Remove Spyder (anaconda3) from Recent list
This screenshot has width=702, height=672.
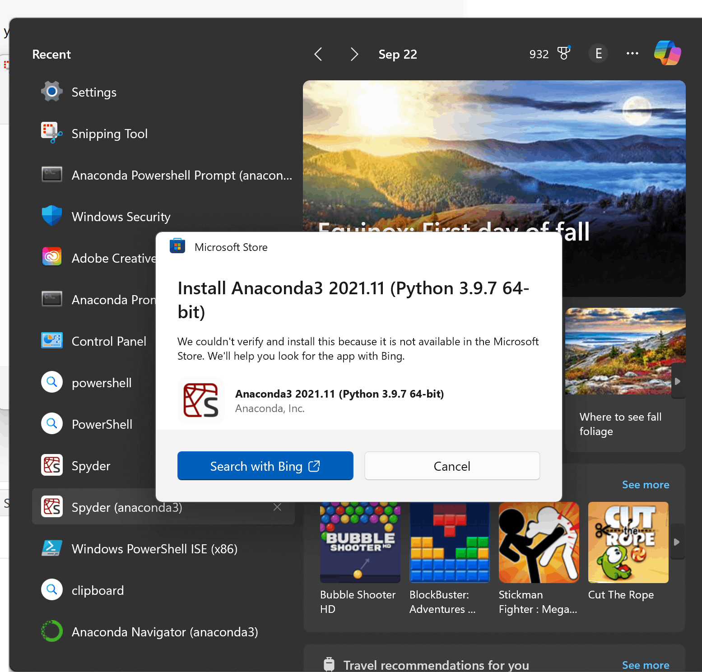pos(278,507)
